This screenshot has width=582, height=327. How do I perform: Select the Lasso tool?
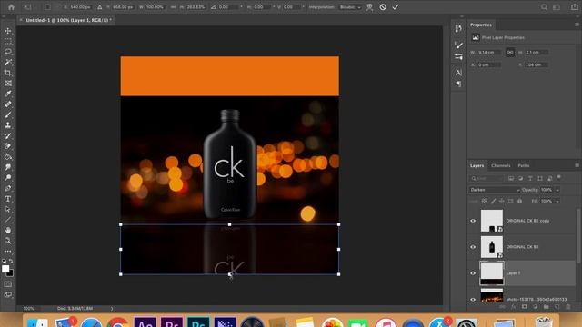pyautogui.click(x=8, y=52)
